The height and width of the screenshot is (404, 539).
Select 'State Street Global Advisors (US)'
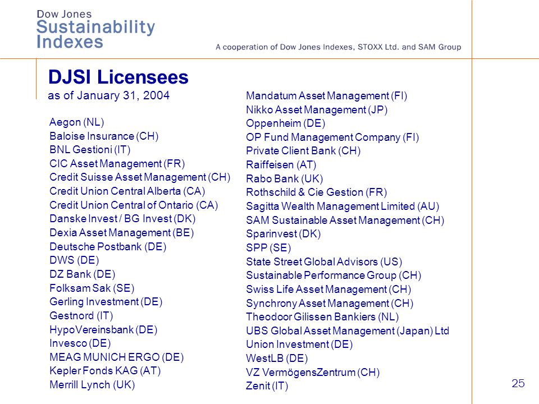pos(324,262)
